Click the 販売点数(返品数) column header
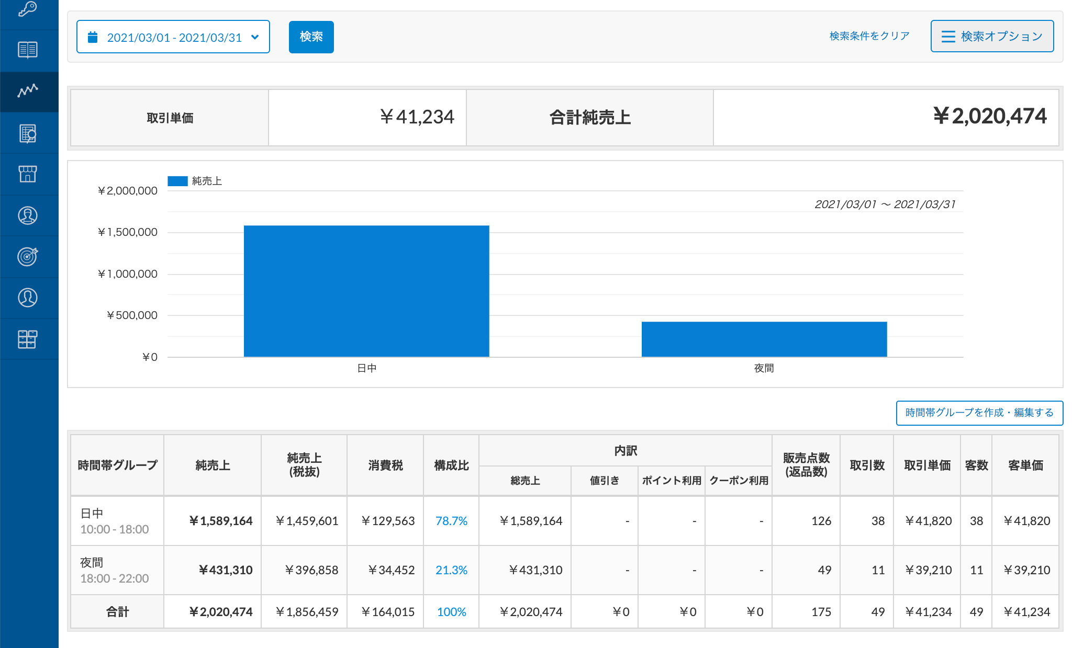The height and width of the screenshot is (648, 1072). [x=806, y=465]
